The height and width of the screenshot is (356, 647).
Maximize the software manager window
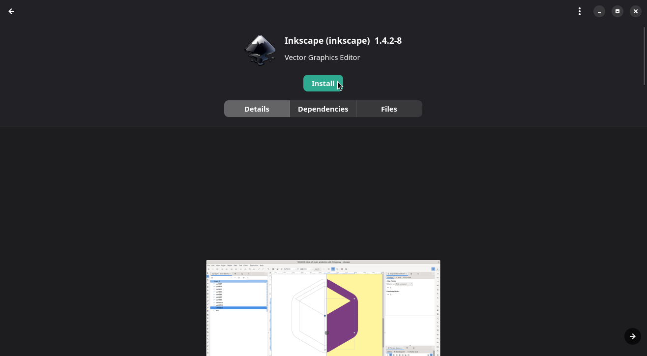tap(617, 11)
